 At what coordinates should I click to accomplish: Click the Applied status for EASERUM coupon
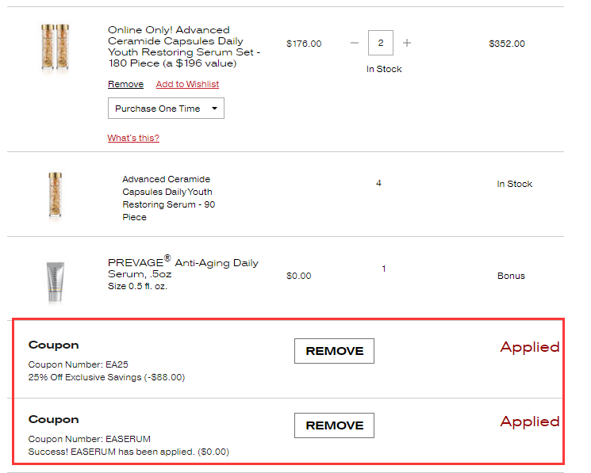click(x=529, y=422)
